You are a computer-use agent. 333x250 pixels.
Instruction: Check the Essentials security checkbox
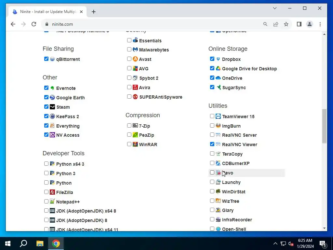click(x=129, y=40)
